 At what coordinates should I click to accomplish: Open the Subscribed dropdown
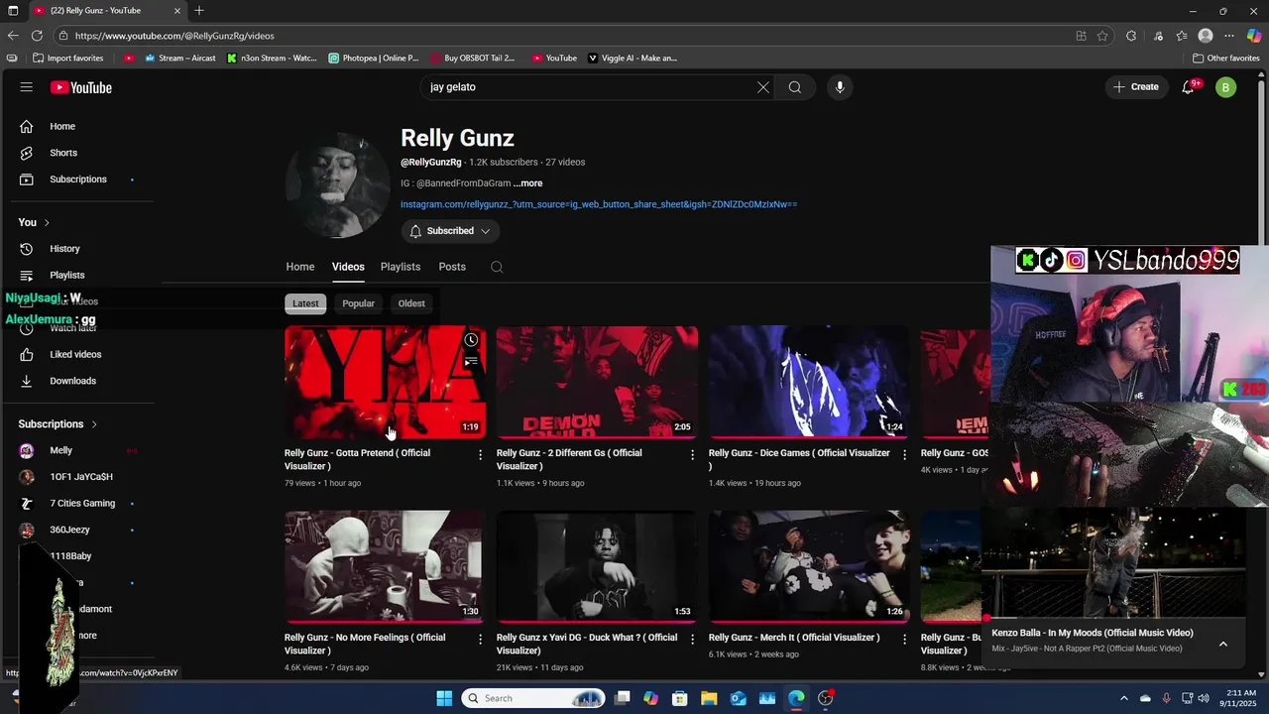click(450, 231)
